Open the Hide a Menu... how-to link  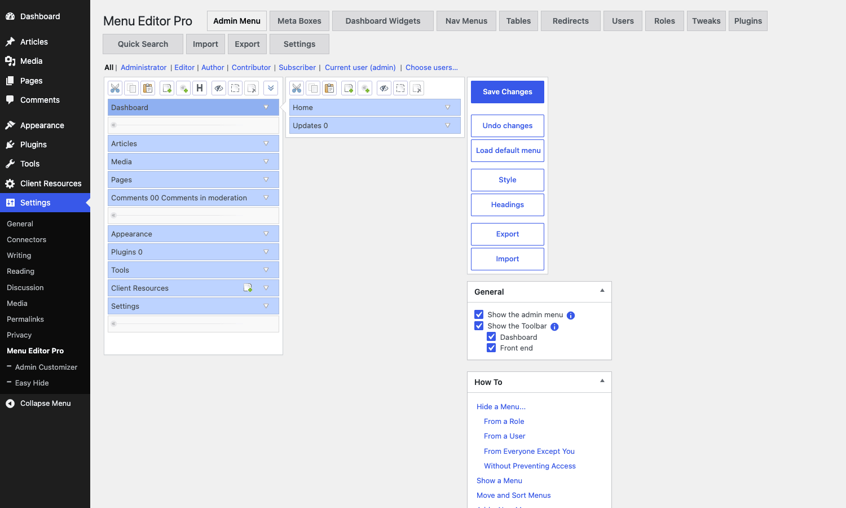[501, 406]
